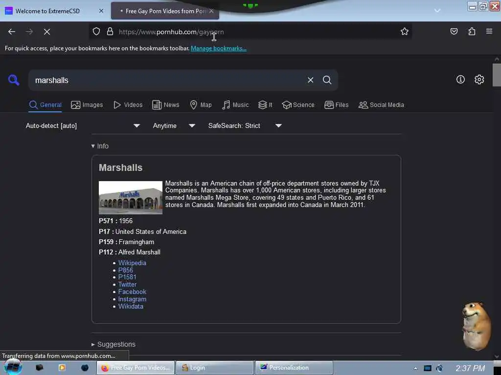
Task: Open the Extensions puzzle-piece icon
Action: 472,31
